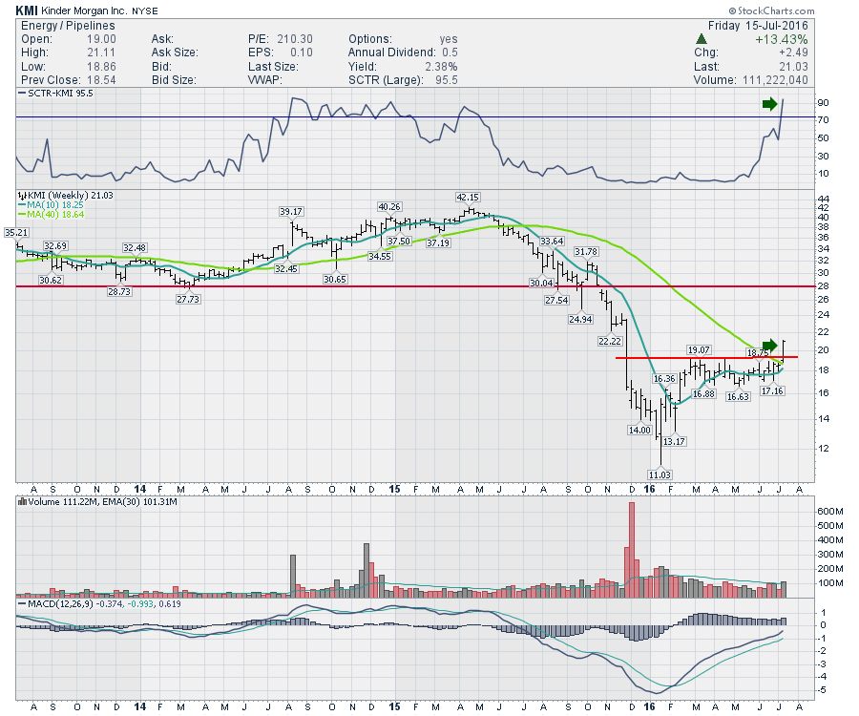
Task: Click the 11.03 price low label
Action: 660,475
